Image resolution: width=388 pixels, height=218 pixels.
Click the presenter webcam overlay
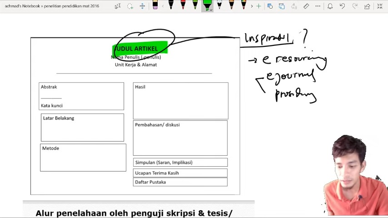356,175
